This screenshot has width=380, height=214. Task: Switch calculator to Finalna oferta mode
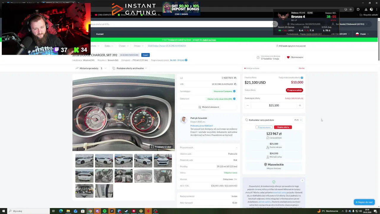[283, 127]
